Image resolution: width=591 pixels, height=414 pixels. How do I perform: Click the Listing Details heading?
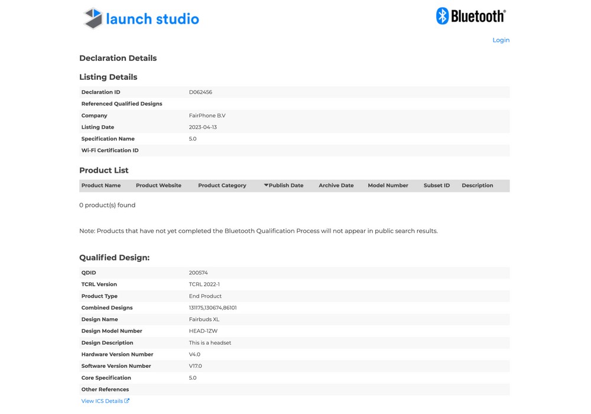108,77
